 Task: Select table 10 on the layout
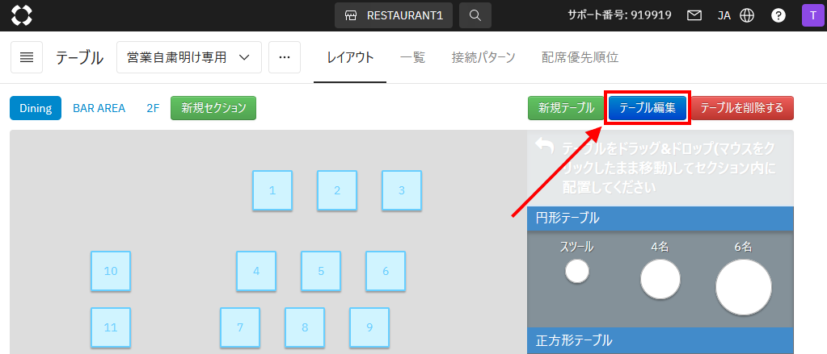[x=111, y=271]
